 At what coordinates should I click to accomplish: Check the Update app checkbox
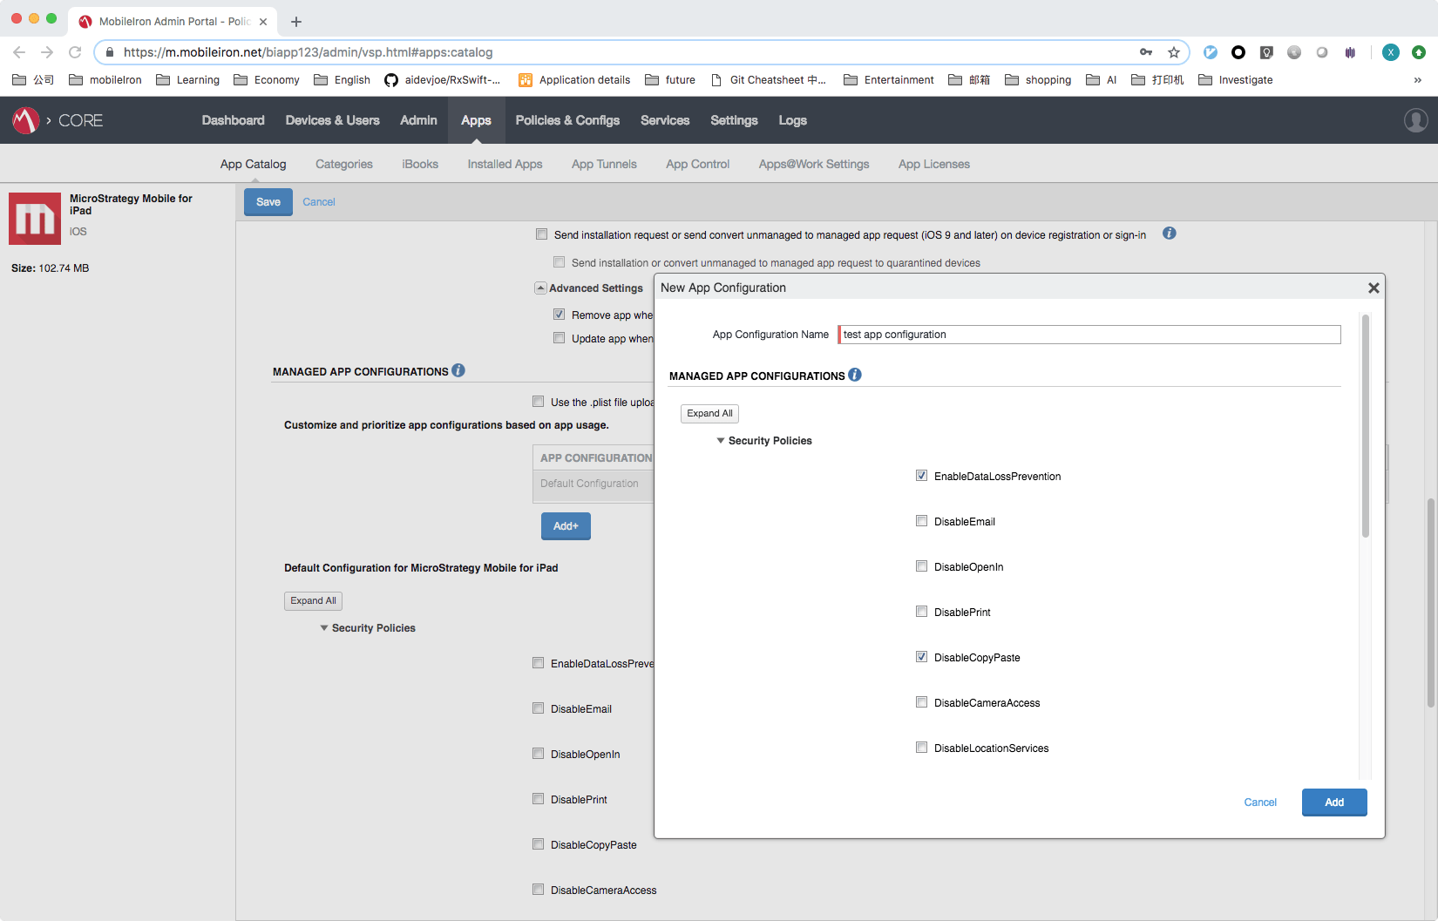[560, 338]
